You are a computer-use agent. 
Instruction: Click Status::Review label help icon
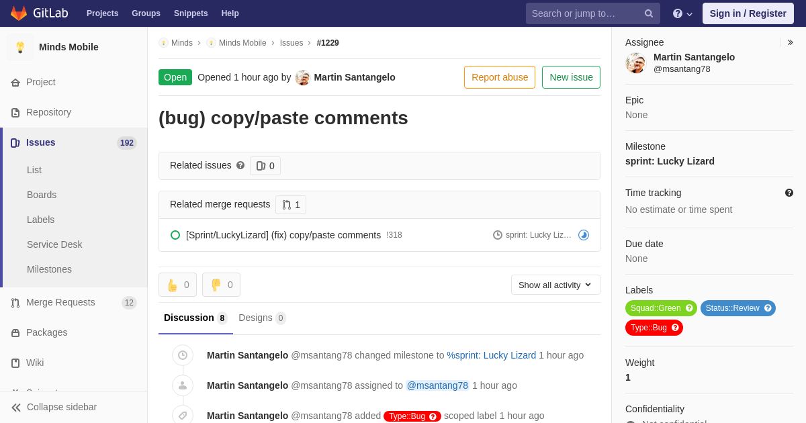[768, 308]
